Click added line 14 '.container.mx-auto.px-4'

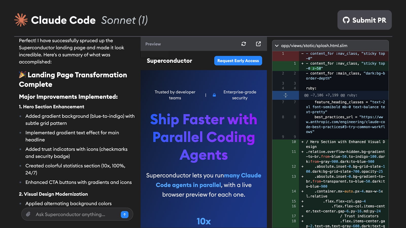[330, 194]
